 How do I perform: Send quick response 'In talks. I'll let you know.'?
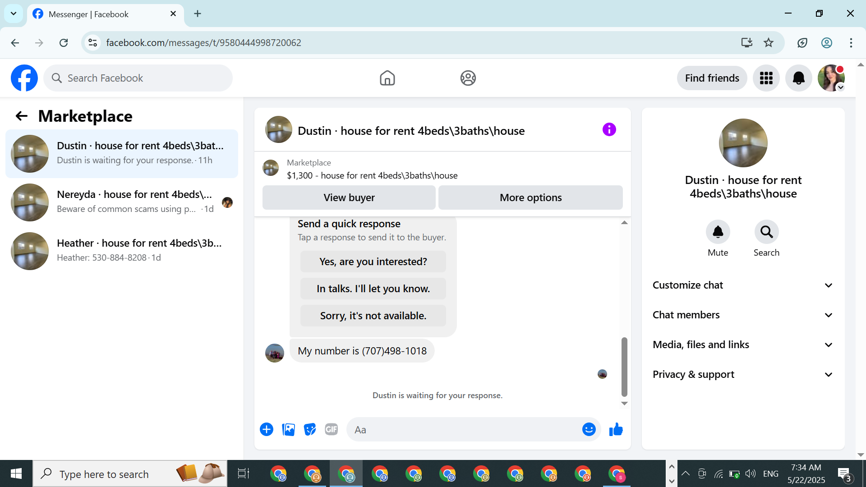point(373,289)
